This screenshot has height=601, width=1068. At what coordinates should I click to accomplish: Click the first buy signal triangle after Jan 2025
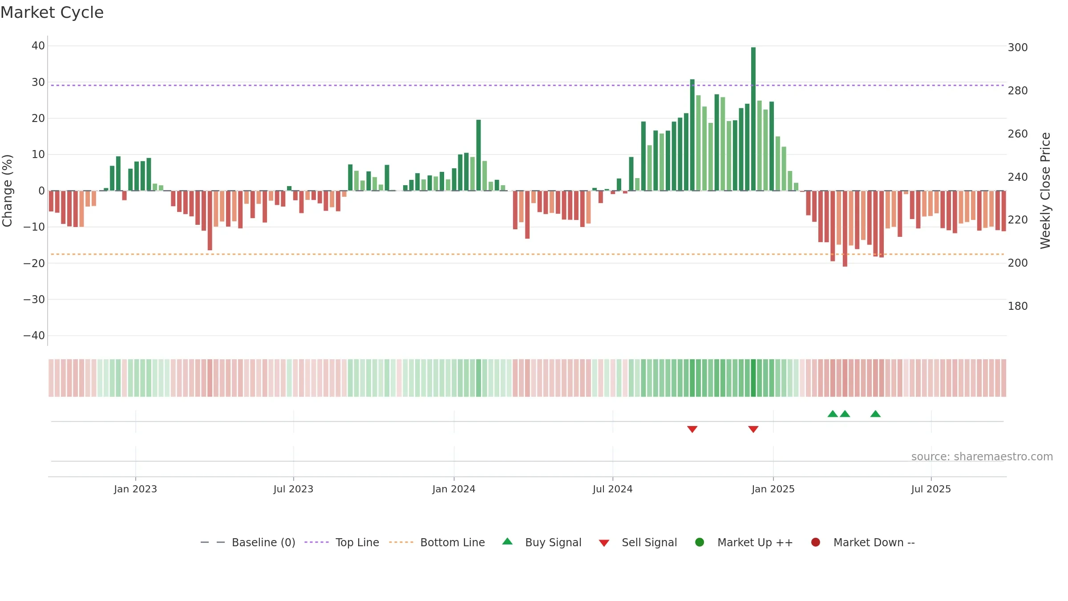[x=833, y=414]
